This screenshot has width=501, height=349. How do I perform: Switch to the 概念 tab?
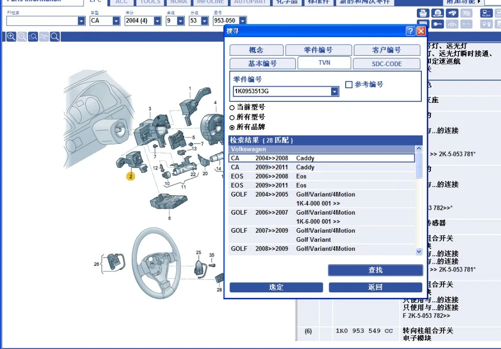pos(256,50)
